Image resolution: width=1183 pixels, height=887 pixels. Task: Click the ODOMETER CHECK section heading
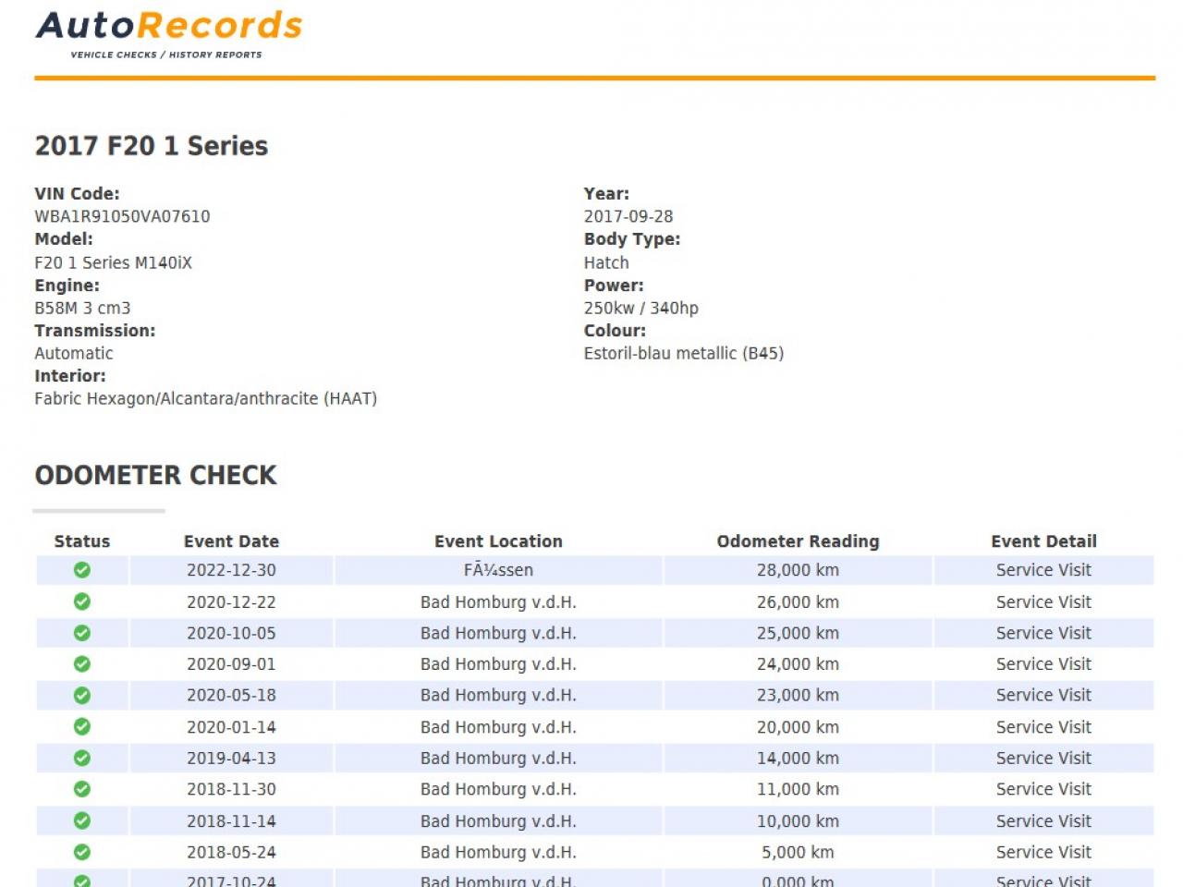pyautogui.click(x=155, y=475)
